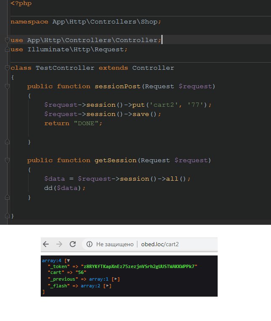Image resolution: width=271 pixels, height=321 pixels.
Task: Click the text 'use Illuminate\Http\Request;'
Action: click(69, 50)
